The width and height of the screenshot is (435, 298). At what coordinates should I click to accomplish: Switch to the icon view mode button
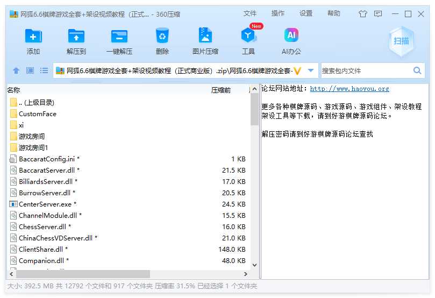tap(30, 70)
